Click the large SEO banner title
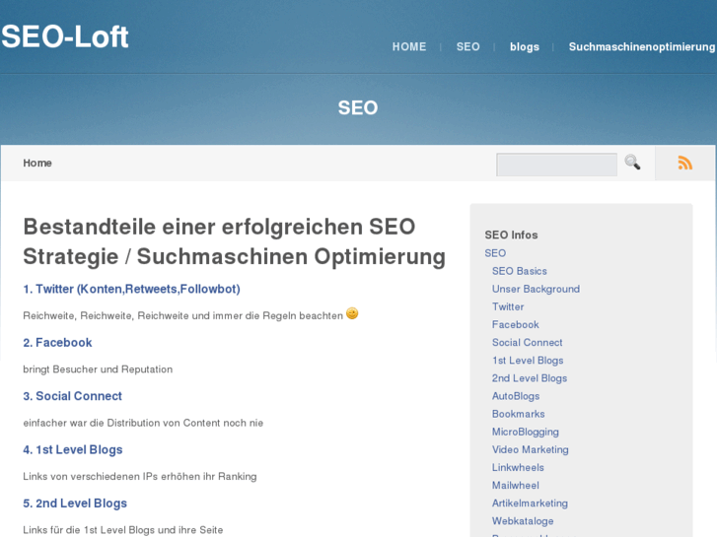This screenshot has height=537, width=717. 358,107
